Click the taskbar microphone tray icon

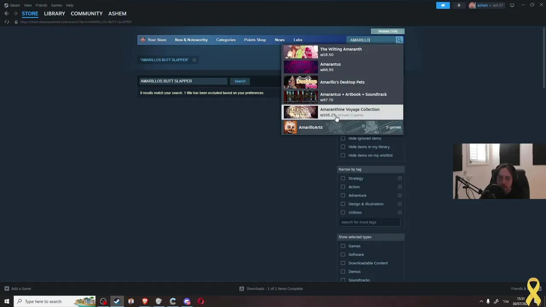[488, 301]
